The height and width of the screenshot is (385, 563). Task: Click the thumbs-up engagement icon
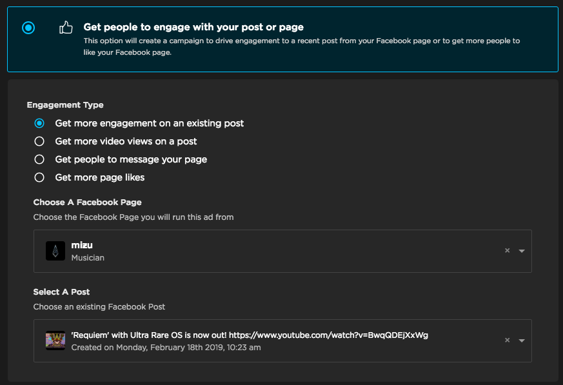tap(66, 27)
